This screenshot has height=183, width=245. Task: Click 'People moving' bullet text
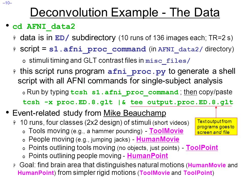51,139
